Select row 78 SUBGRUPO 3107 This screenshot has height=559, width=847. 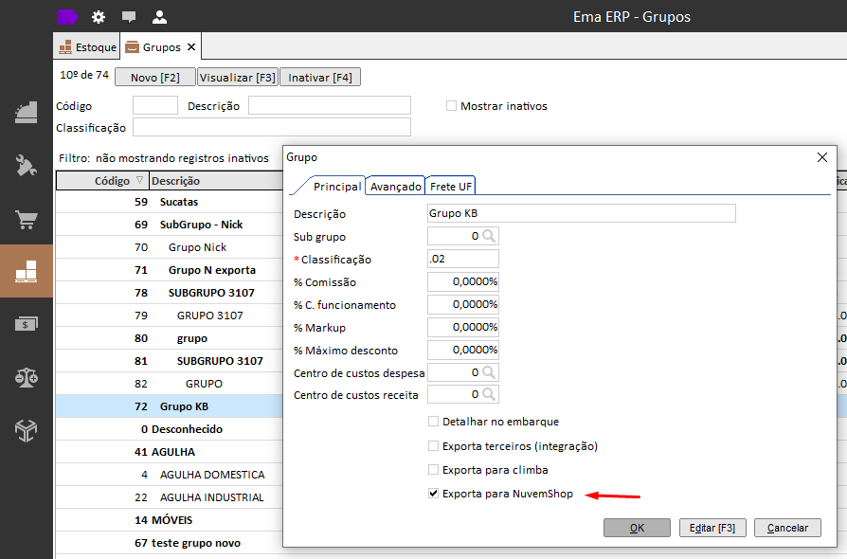click(170, 292)
